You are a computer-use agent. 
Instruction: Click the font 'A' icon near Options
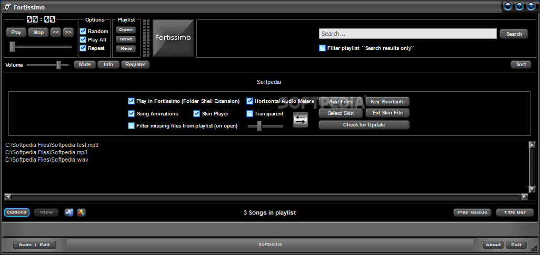click(69, 212)
